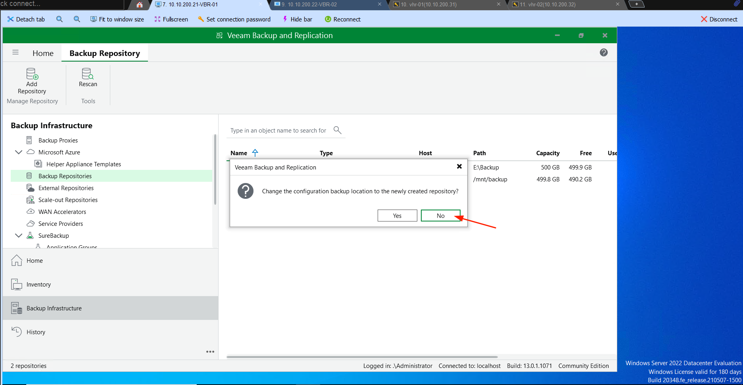Sort by the Path column header
The width and height of the screenshot is (743, 385).
[x=479, y=153]
